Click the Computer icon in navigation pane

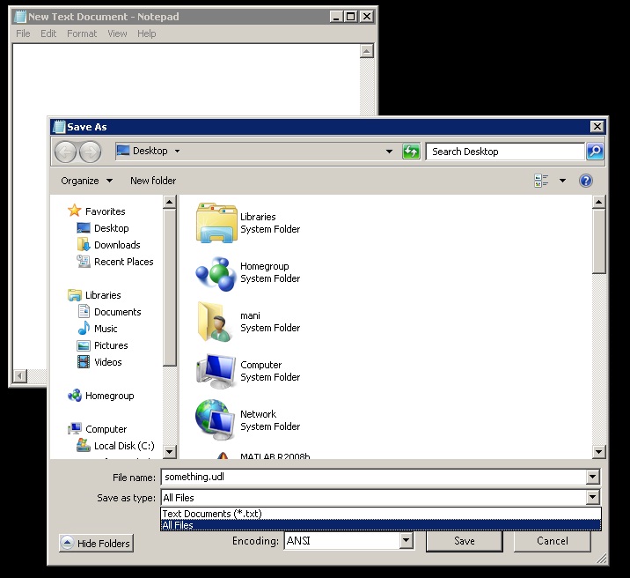(x=75, y=429)
